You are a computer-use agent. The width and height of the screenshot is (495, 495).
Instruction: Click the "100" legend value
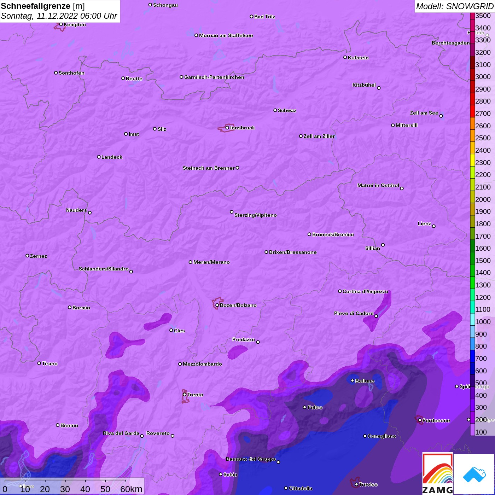pyautogui.click(x=481, y=432)
